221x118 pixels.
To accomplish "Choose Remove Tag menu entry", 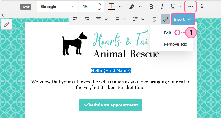I will click(x=176, y=44).
